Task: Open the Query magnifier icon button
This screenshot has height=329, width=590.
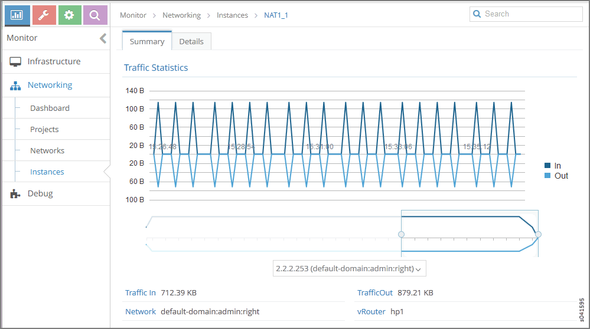Action: tap(94, 15)
